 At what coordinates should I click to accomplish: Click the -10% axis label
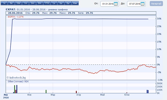pyautogui.click(x=159, y=80)
